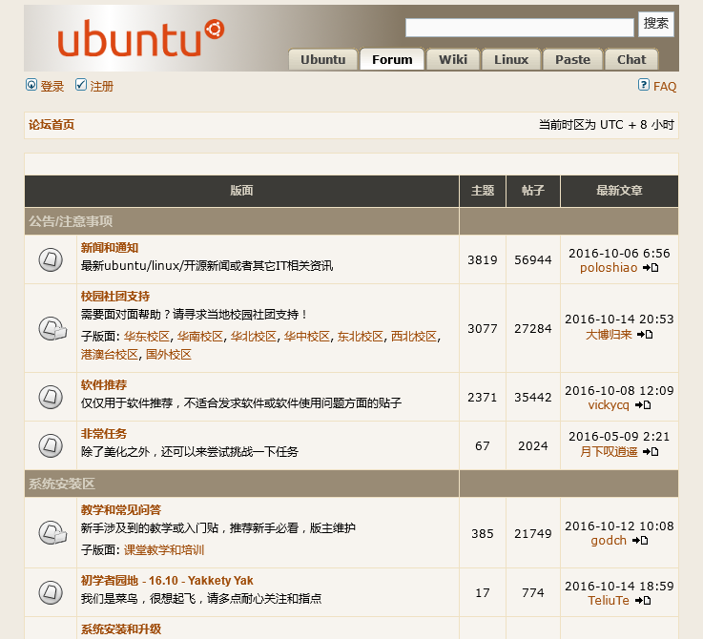Open the 华南校区 subforum
Image resolution: width=703 pixels, height=639 pixels.
click(x=200, y=337)
